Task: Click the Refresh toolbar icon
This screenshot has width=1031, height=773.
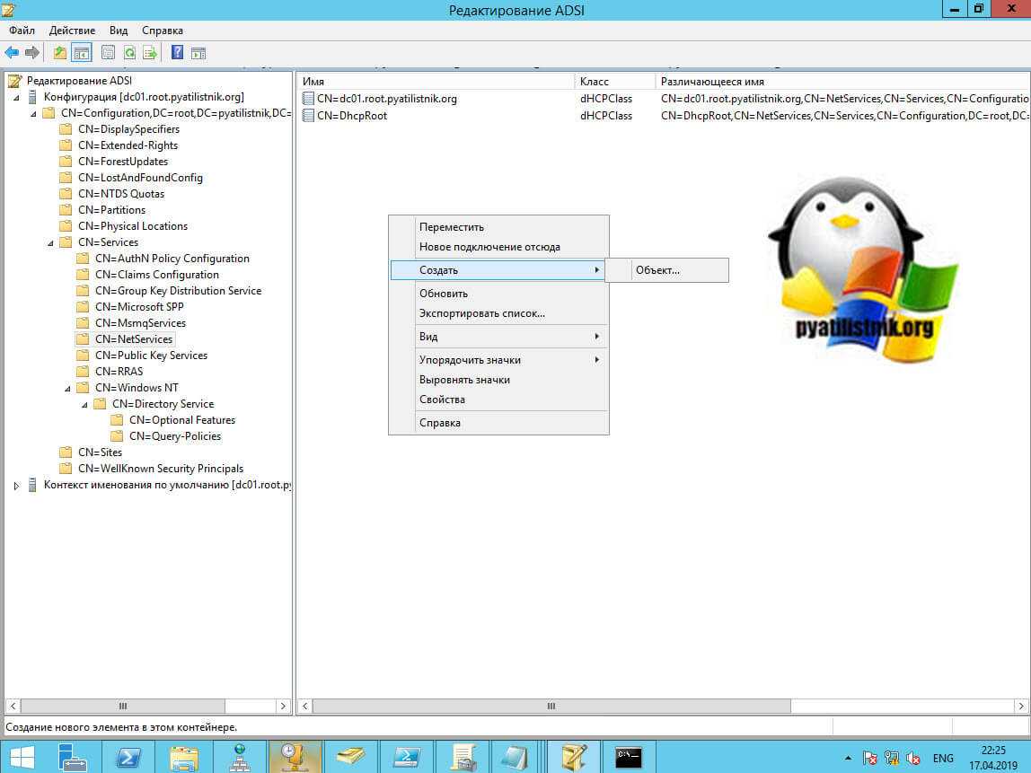Action: click(130, 53)
